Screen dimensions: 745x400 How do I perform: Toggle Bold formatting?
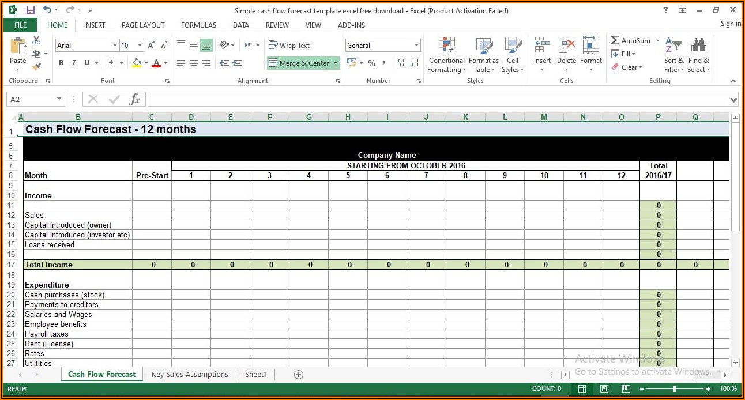pyautogui.click(x=61, y=63)
